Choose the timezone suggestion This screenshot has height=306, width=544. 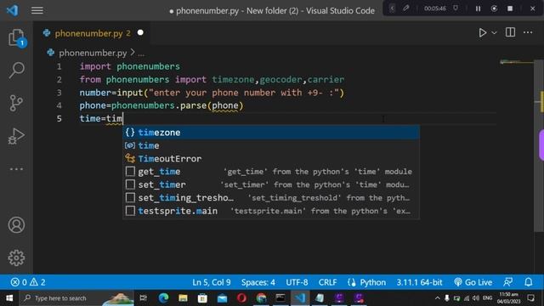[271, 133]
